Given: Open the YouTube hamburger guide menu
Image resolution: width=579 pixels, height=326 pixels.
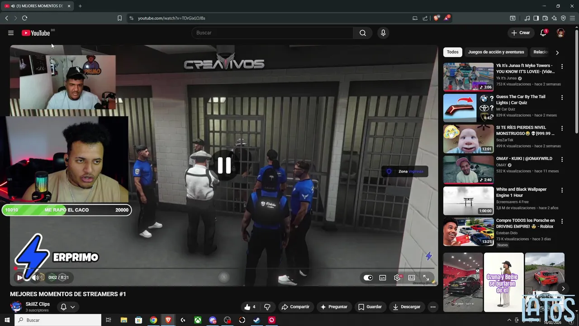Looking at the screenshot, I should point(10,33).
